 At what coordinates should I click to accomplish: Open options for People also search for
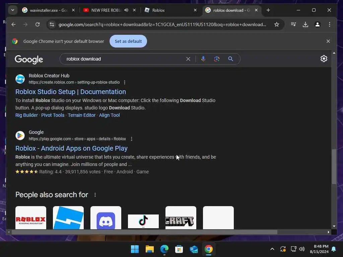click(x=95, y=195)
